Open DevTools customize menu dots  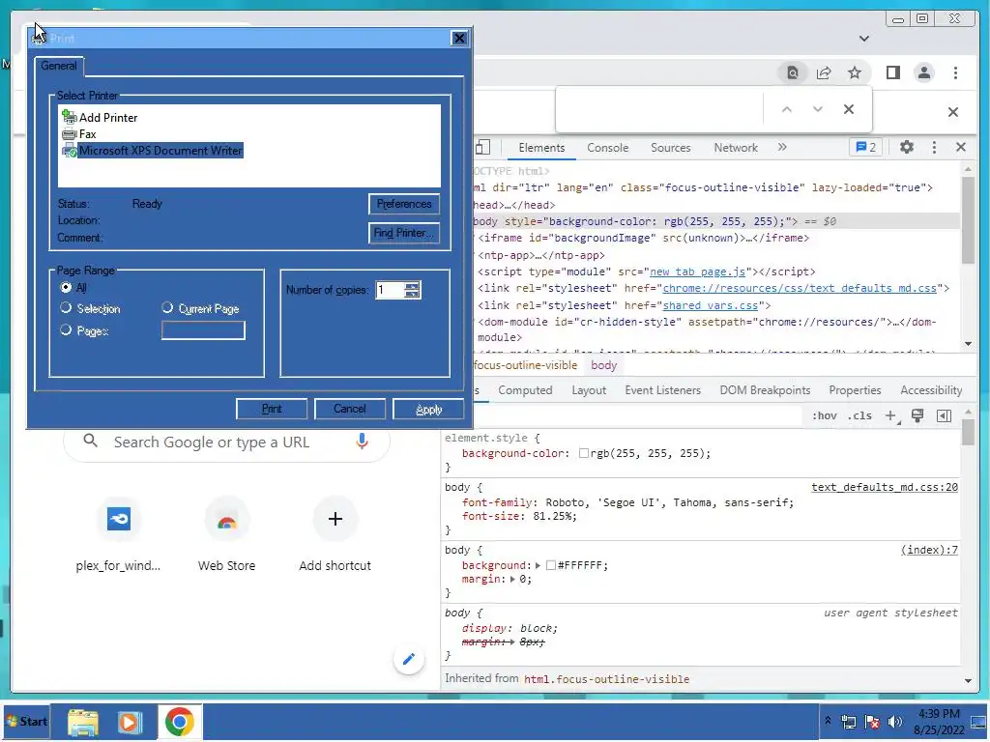click(x=934, y=147)
